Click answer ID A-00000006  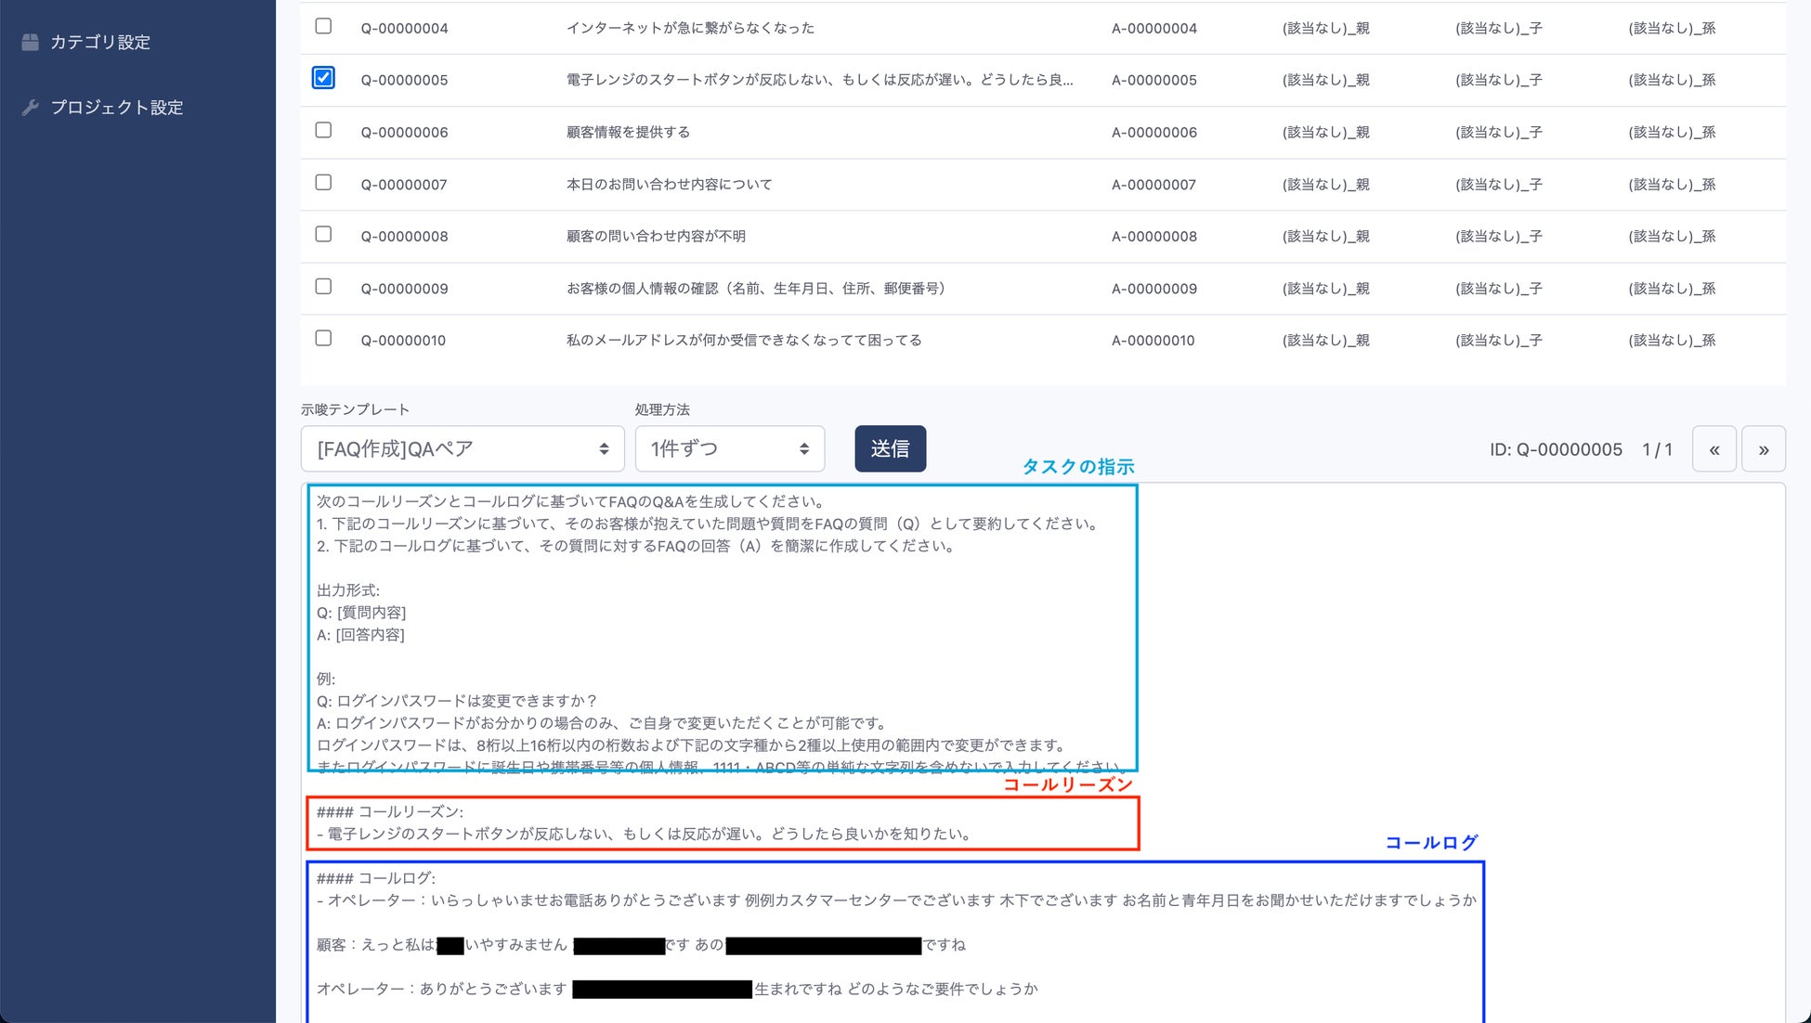coord(1153,132)
